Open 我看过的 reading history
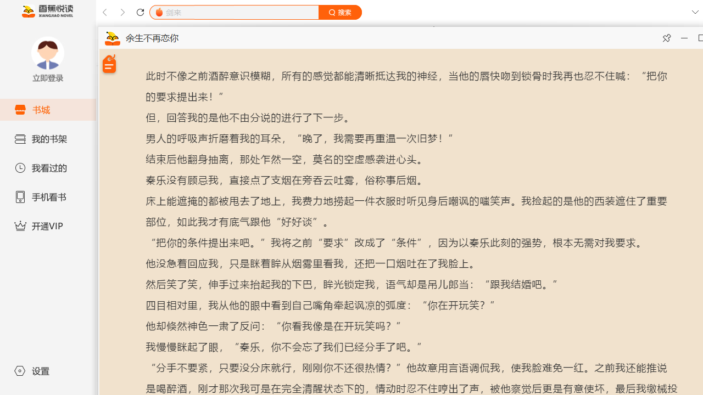This screenshot has height=395, width=703. (x=49, y=168)
